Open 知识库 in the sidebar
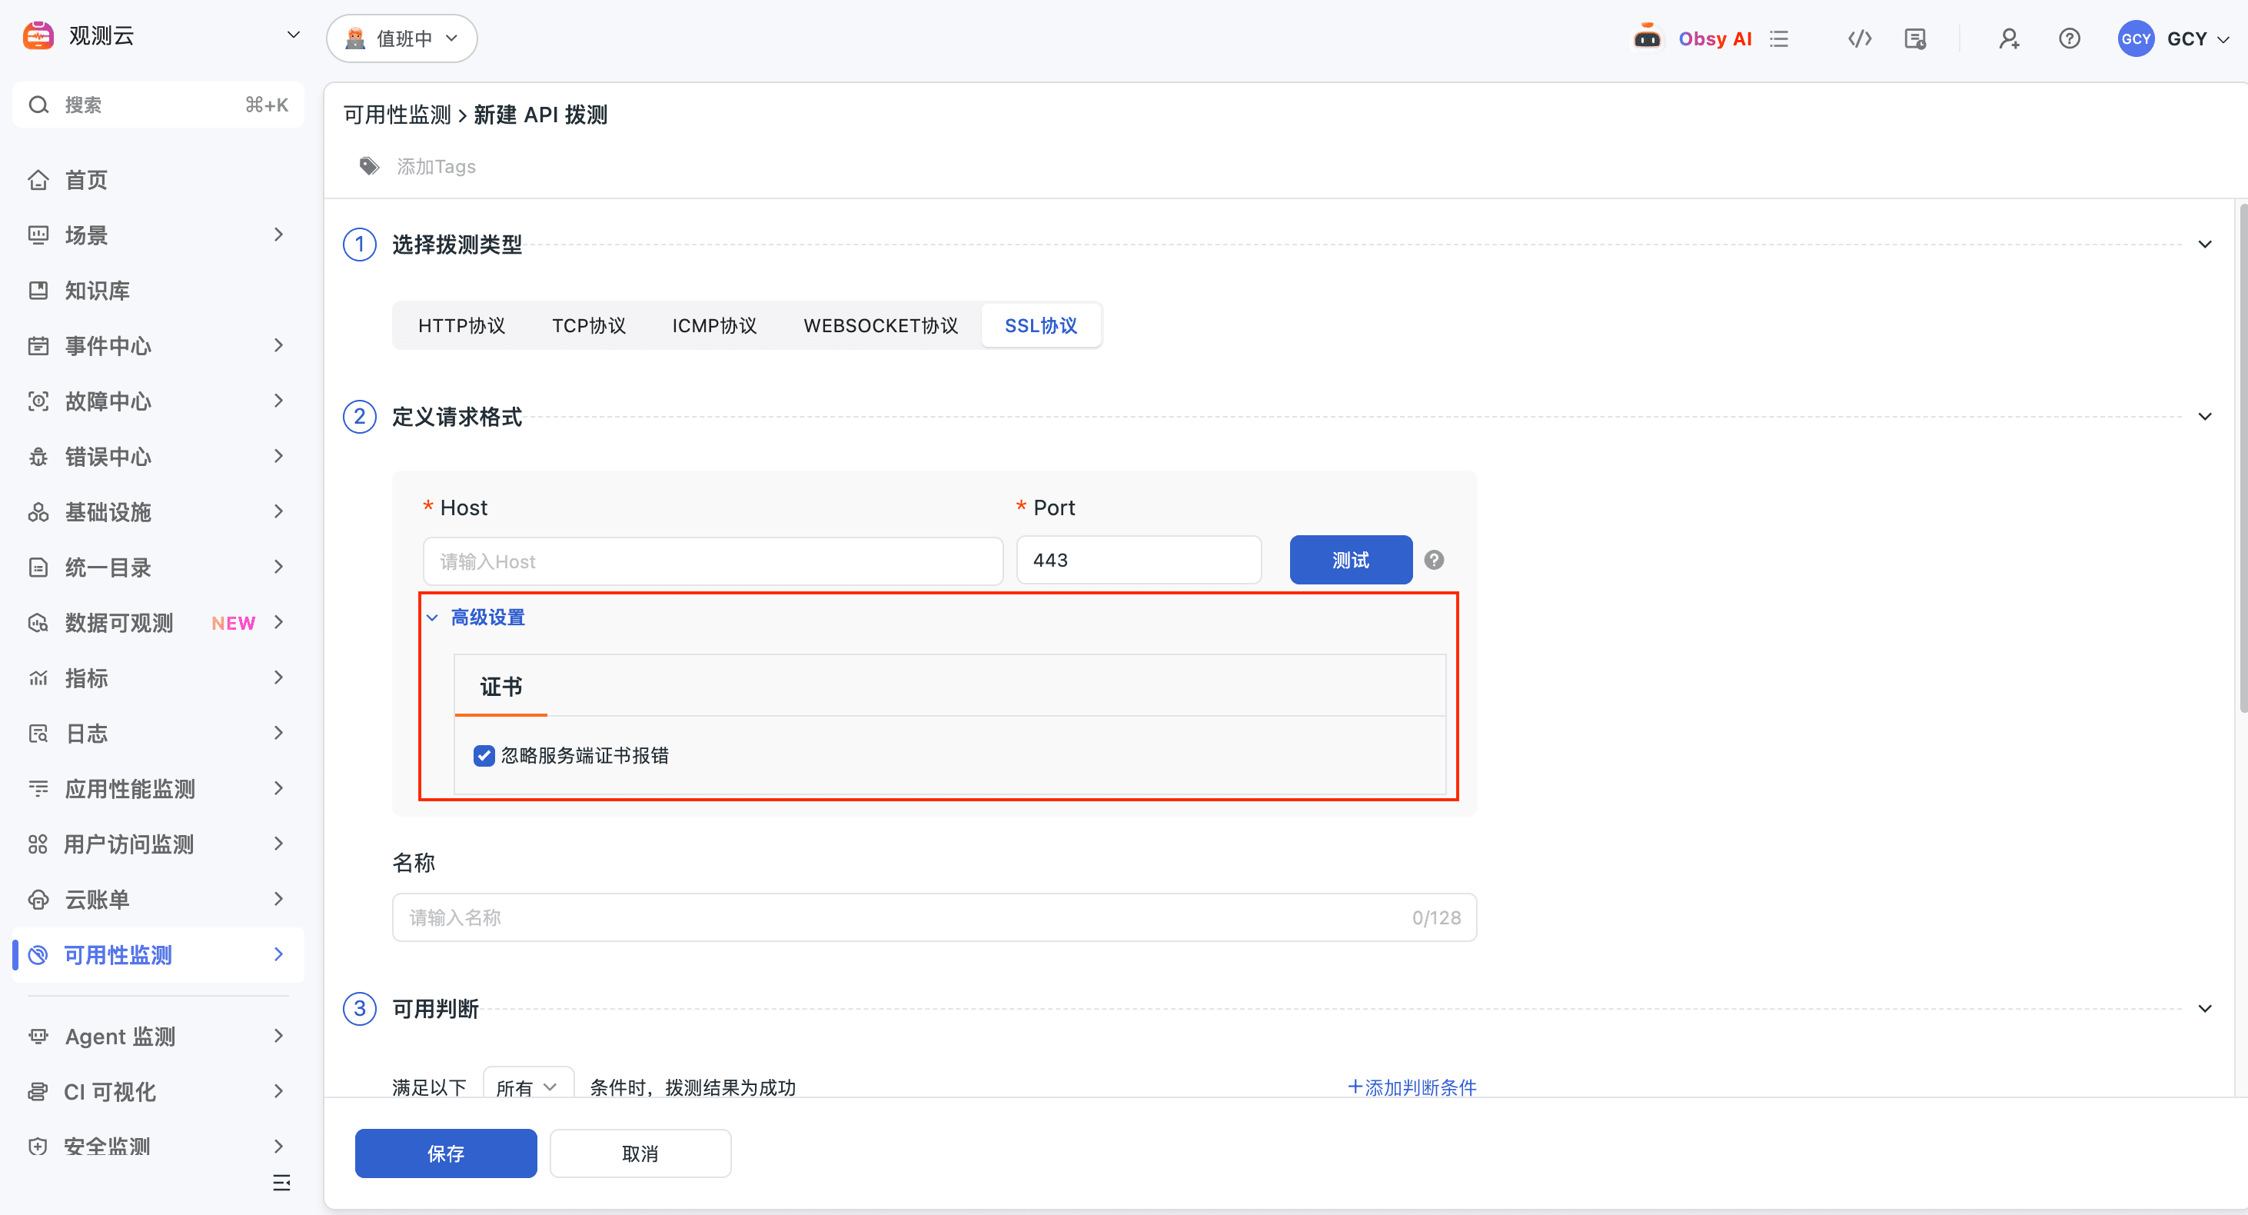 click(157, 291)
